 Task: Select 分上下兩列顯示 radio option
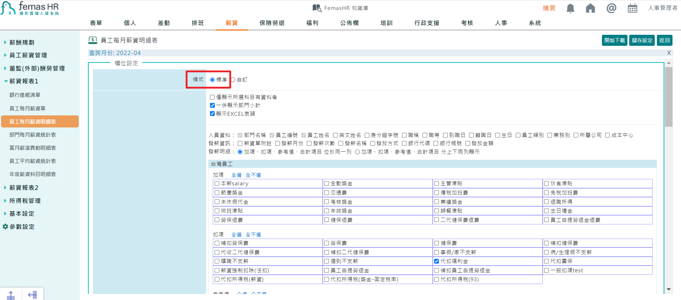click(358, 152)
